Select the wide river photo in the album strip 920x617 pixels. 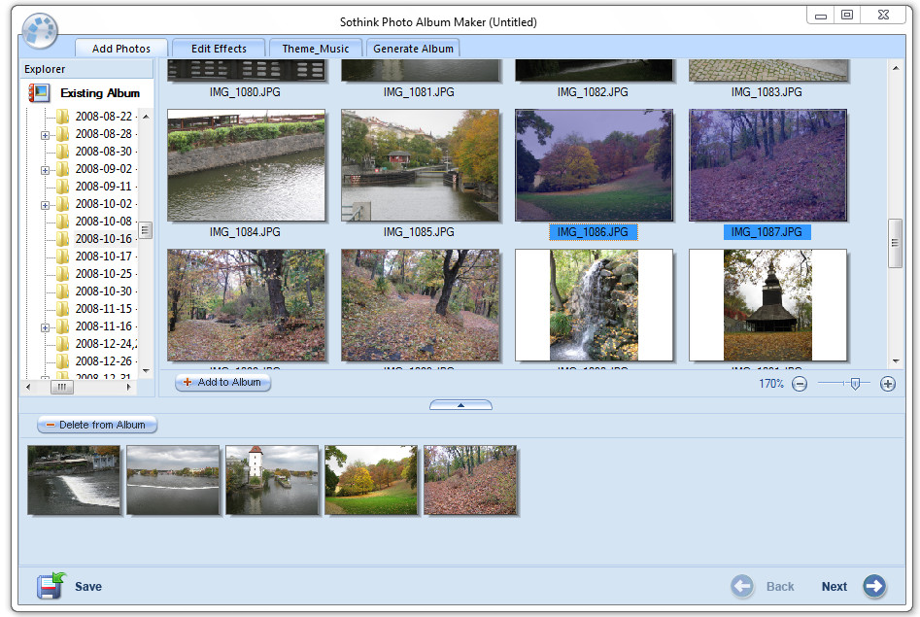(x=173, y=480)
